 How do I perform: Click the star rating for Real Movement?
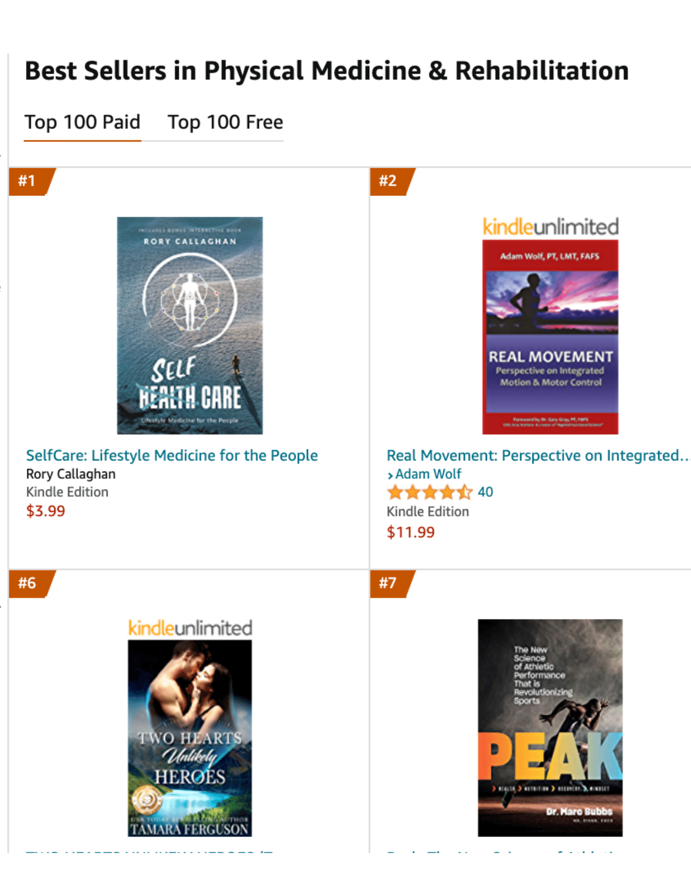pyautogui.click(x=429, y=492)
